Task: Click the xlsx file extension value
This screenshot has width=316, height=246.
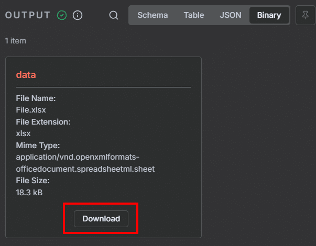Action: [23, 133]
